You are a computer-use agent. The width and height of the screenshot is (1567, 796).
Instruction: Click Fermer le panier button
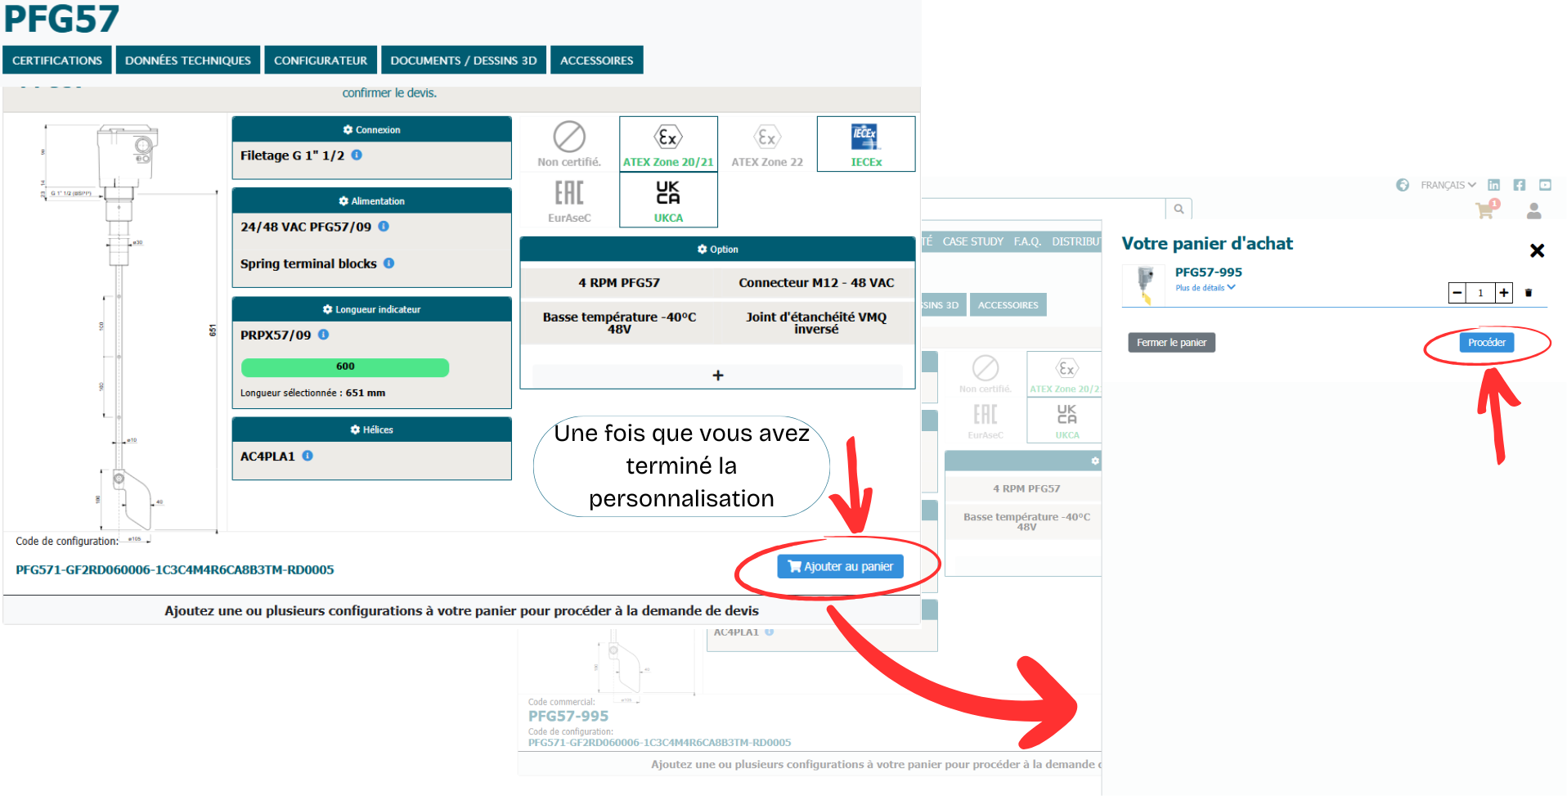[x=1171, y=342]
